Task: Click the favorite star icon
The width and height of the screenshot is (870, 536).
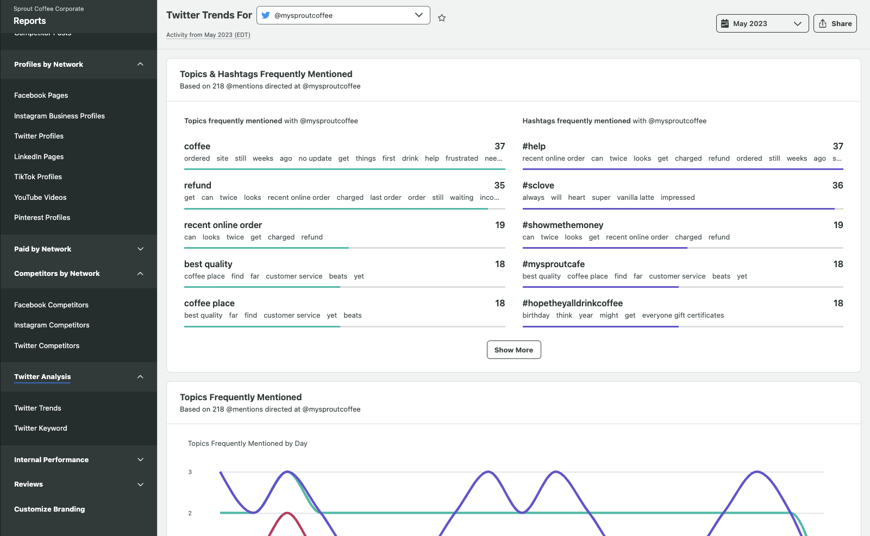Action: click(x=442, y=18)
